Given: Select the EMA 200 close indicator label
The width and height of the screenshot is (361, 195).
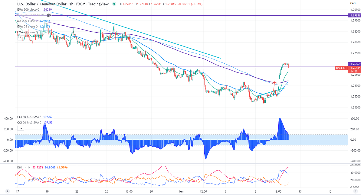Looking at the screenshot, I should tap(28, 10).
